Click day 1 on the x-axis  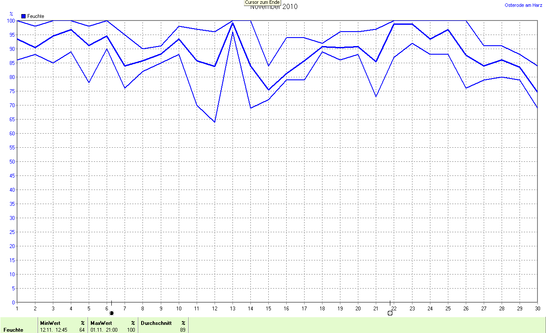click(17, 308)
